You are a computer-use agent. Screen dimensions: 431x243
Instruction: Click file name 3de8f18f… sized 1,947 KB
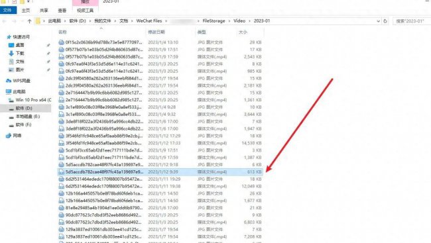105,128
